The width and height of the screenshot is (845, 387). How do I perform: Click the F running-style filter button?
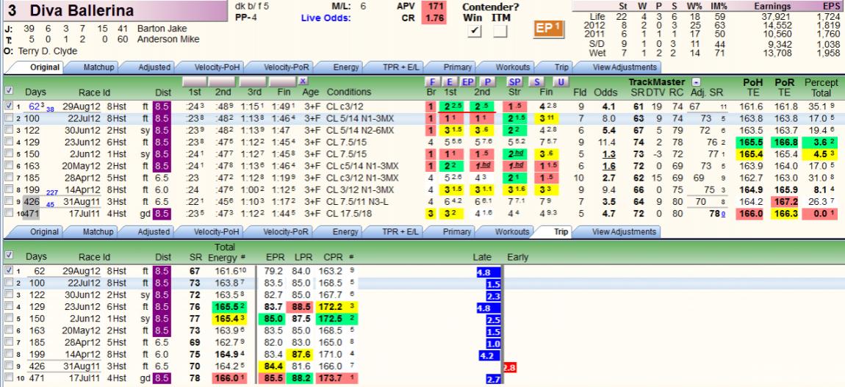point(431,82)
